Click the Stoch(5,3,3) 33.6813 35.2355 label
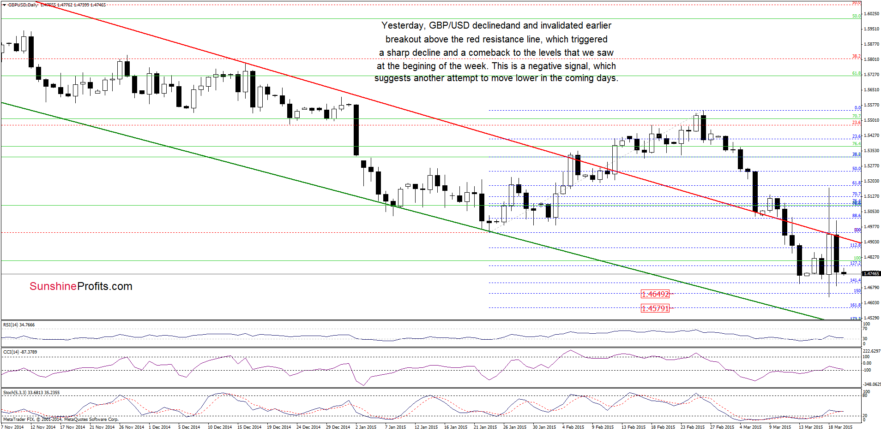 coord(31,393)
